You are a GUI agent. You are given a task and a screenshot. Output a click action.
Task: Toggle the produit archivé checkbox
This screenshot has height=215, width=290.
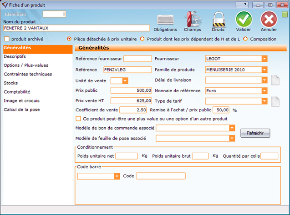click(7, 39)
